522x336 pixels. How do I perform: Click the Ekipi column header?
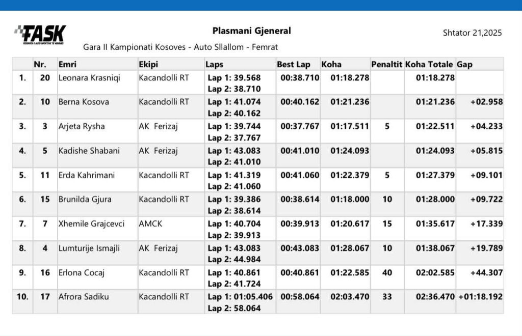148,65
